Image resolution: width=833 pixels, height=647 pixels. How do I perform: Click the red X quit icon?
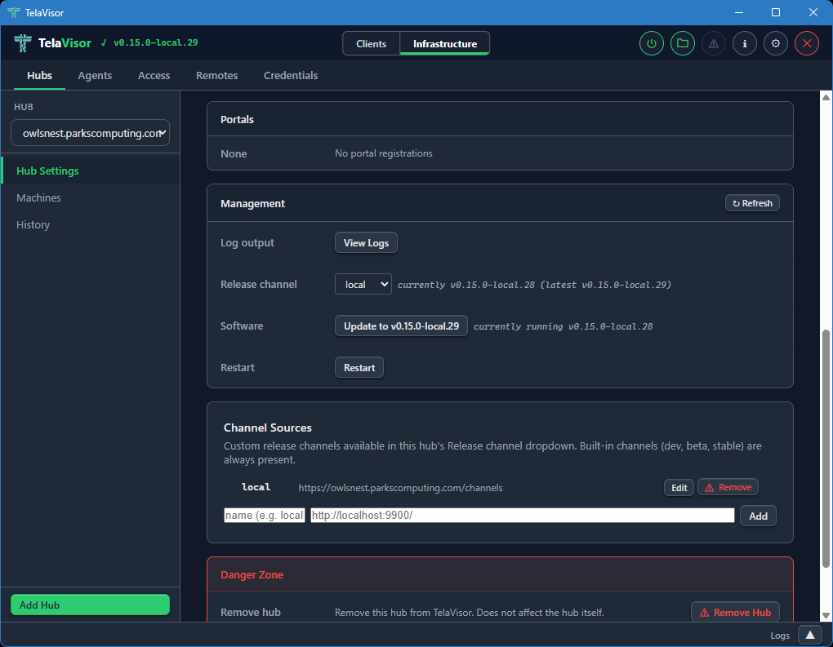[807, 43]
